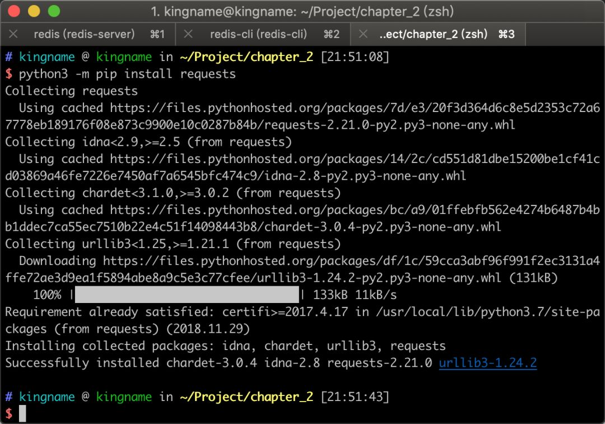Click the 'Collecting chardet<3.1.0,>=3.0.2' line
This screenshot has width=605, height=424.
[173, 193]
